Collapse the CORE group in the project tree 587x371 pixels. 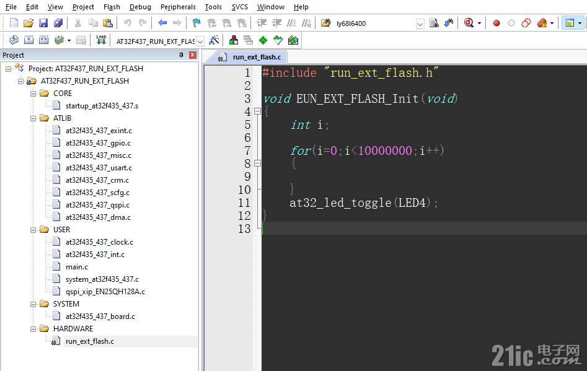click(x=33, y=94)
